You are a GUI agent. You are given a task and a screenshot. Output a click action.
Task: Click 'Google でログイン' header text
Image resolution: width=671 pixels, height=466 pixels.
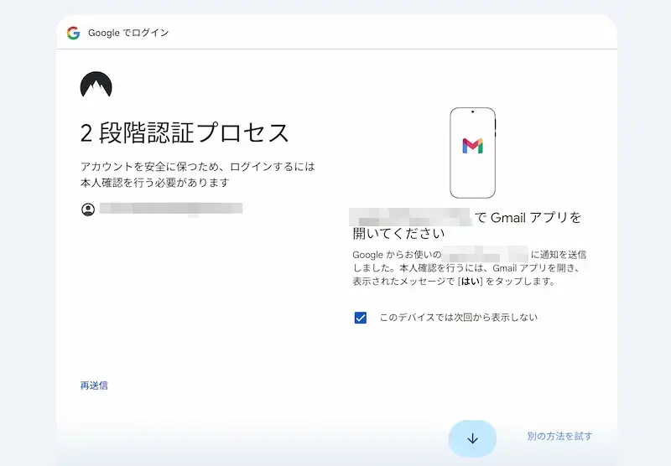[128, 33]
